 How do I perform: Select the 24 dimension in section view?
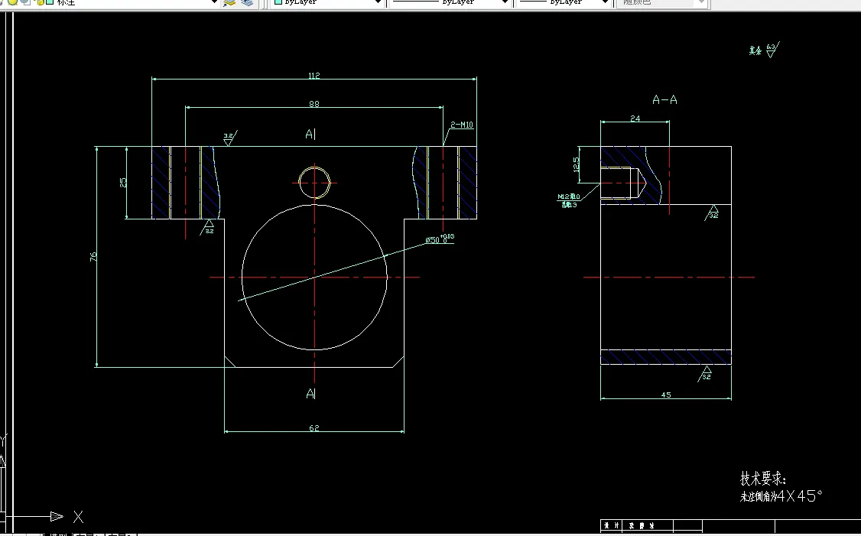coord(635,118)
